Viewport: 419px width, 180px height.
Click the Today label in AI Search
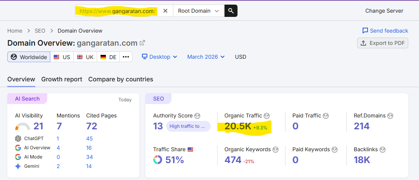pos(125,100)
